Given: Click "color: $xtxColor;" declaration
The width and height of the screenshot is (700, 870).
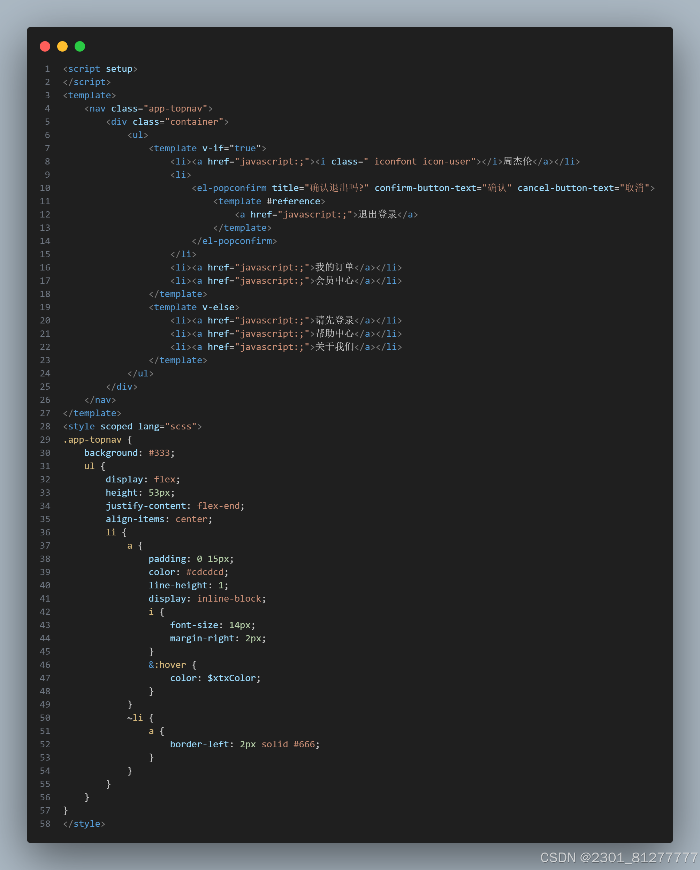Looking at the screenshot, I should (x=215, y=678).
